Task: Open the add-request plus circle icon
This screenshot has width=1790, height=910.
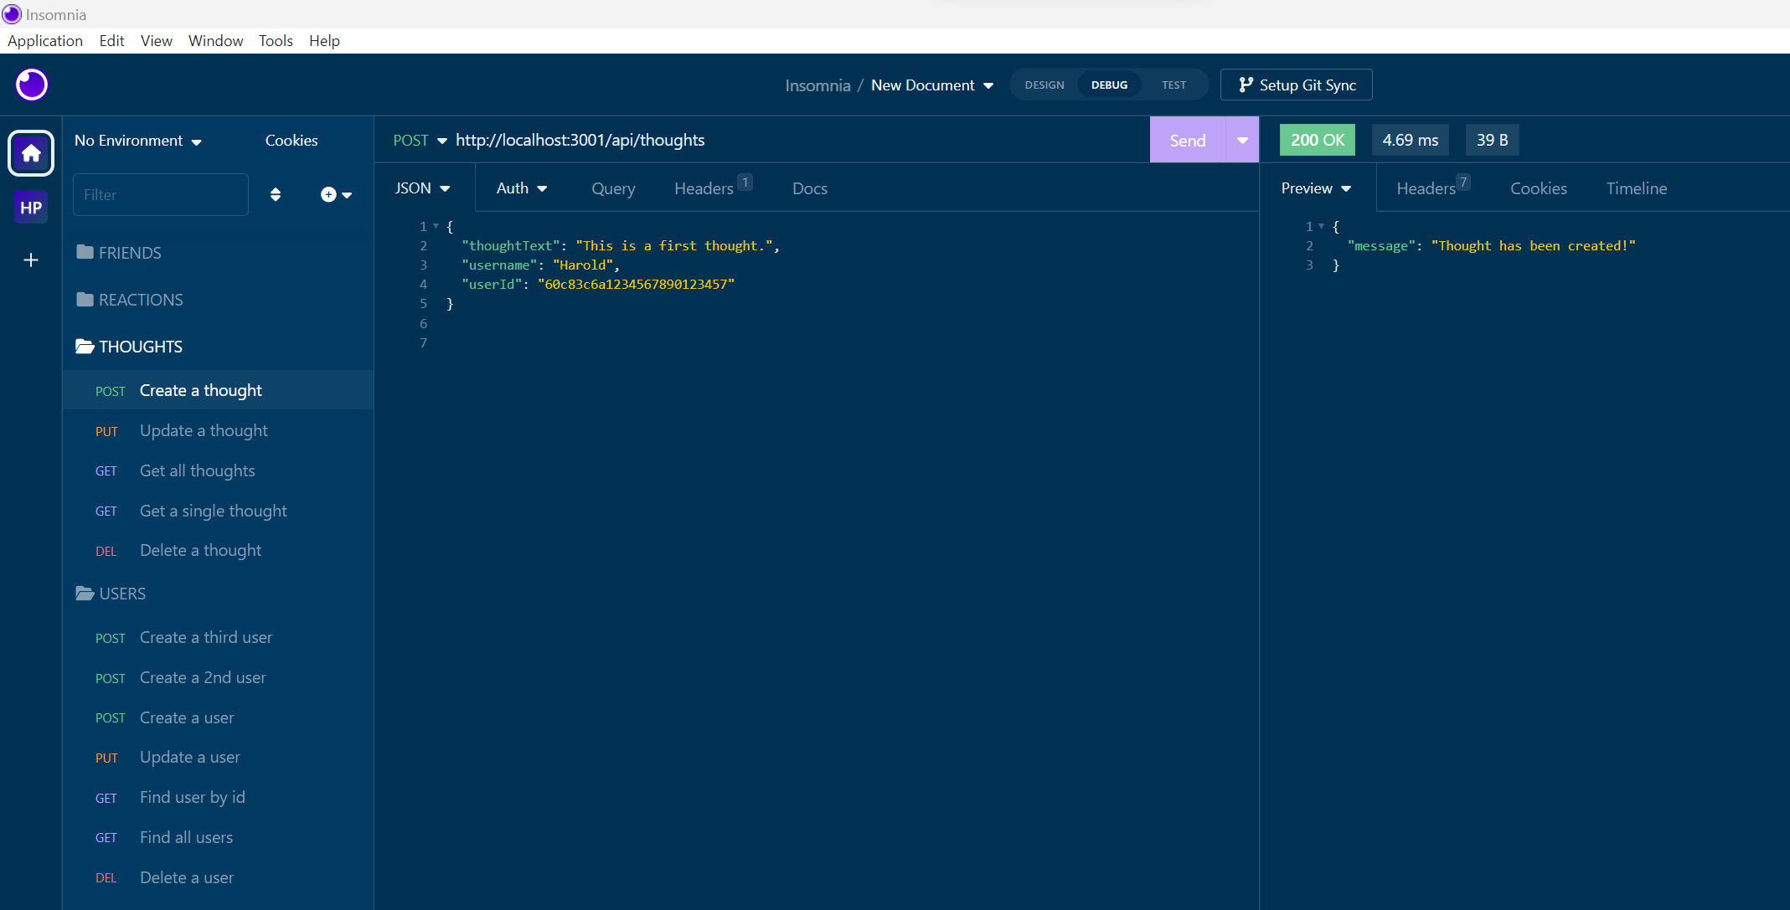Action: click(328, 194)
